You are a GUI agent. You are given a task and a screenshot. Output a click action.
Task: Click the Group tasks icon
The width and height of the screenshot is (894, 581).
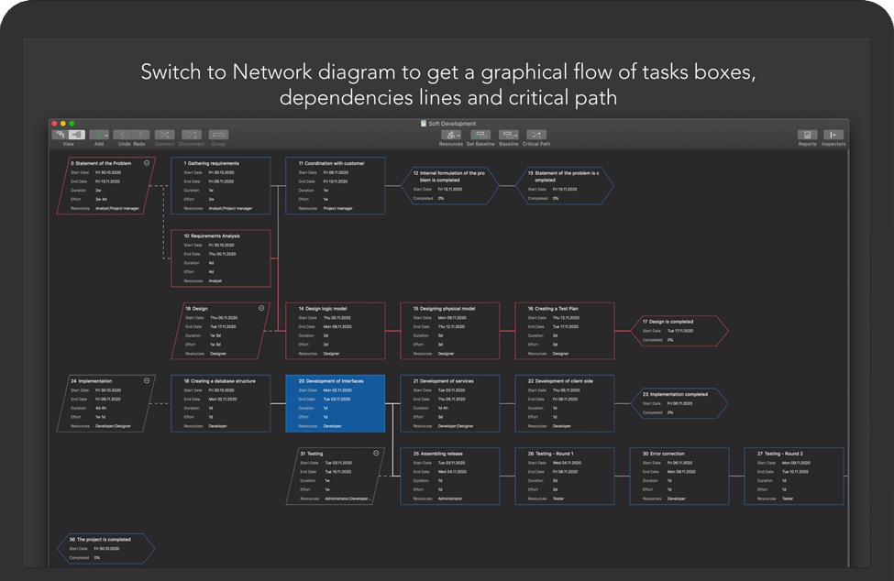click(x=218, y=135)
